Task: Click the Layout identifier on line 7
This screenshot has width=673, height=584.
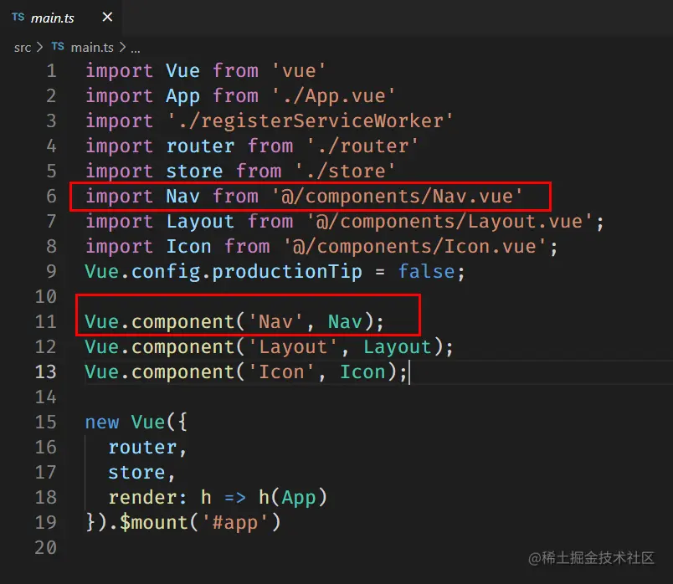Action: tap(200, 222)
